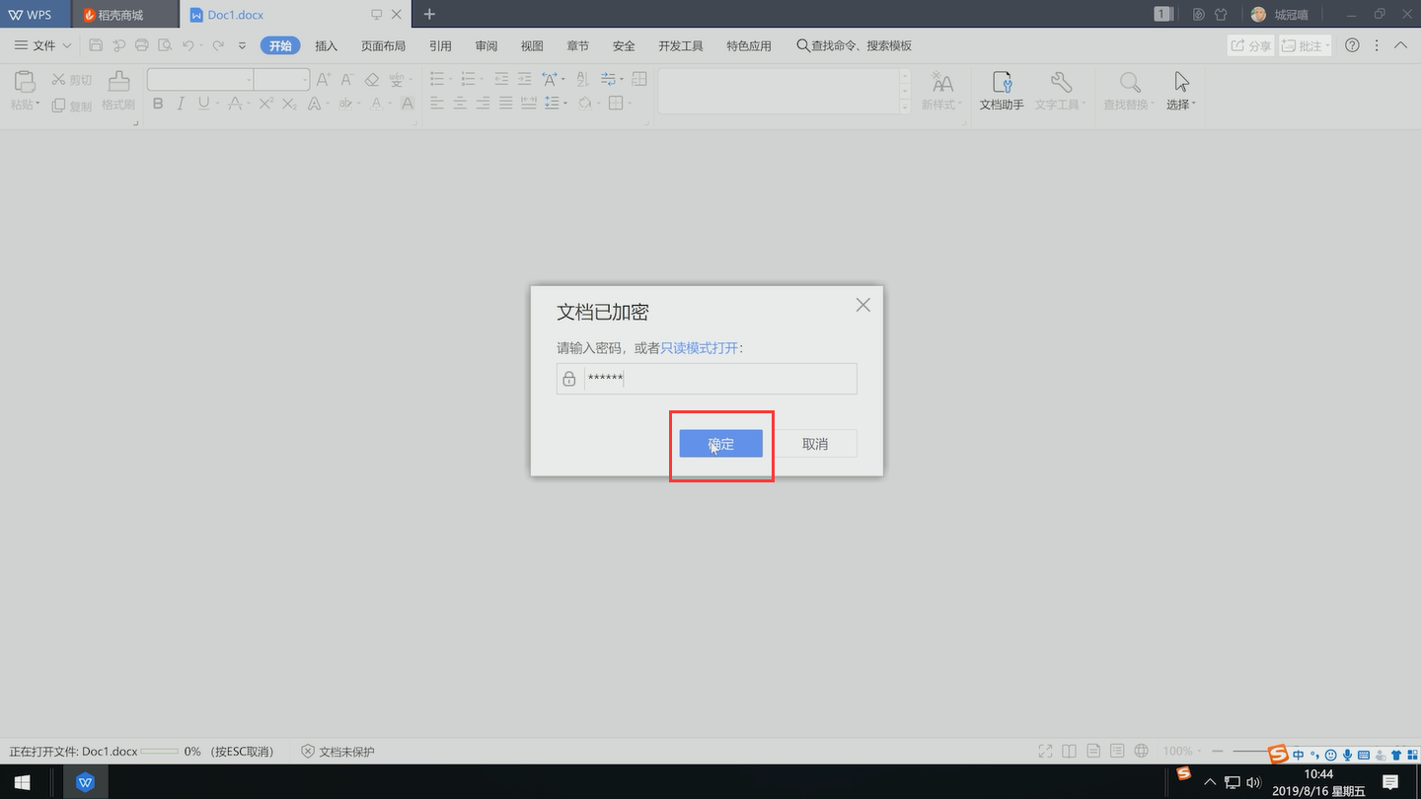Toggle Underline formatting
Viewport: 1421px width, 799px height.
[x=203, y=104]
